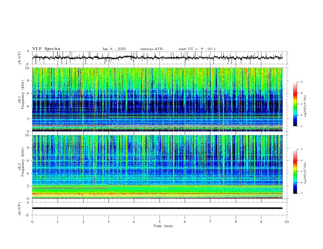323x249 pixels.
Task: Click the ch.1 voltage waveform trace
Action: [157, 57]
